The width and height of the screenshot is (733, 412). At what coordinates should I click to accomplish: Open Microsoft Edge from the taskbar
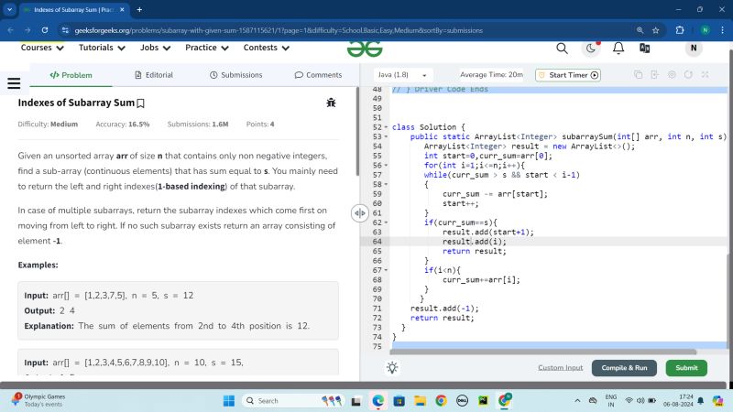pos(377,401)
